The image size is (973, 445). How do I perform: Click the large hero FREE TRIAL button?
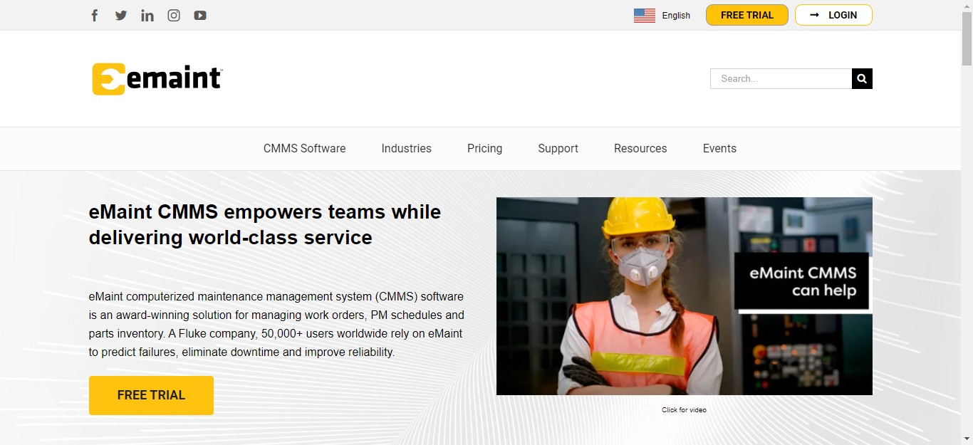151,395
